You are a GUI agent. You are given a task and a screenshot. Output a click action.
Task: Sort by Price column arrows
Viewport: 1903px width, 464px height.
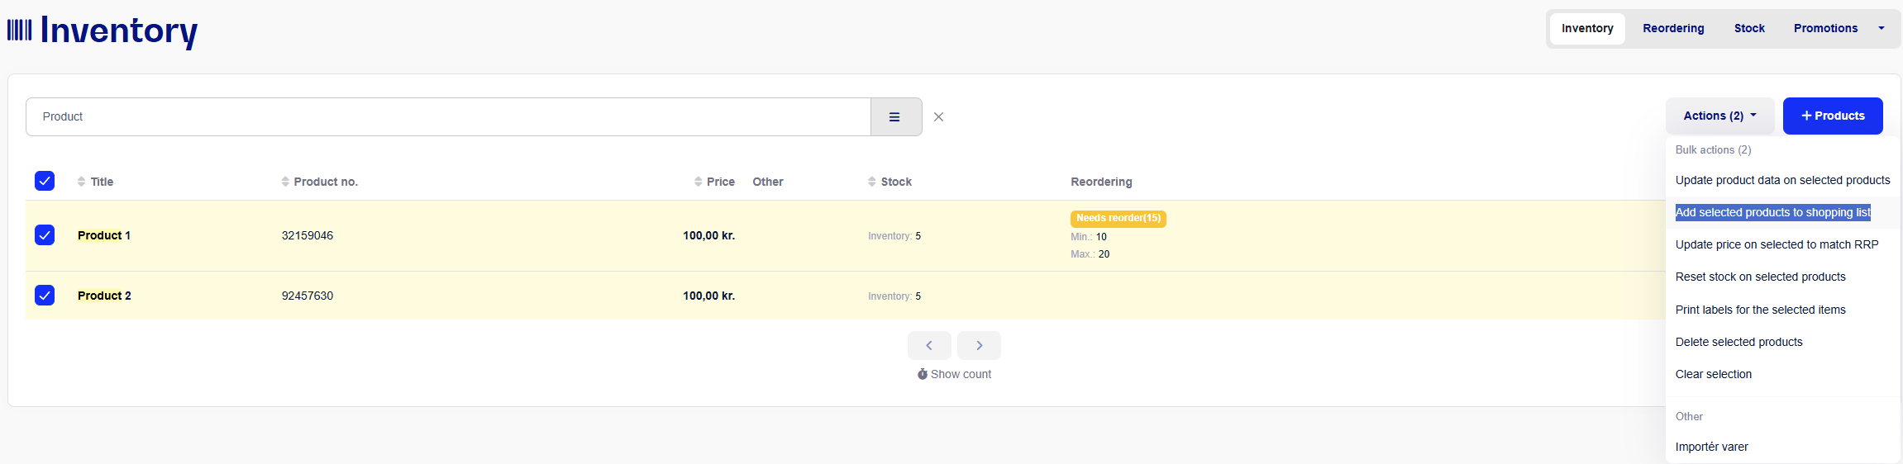tap(699, 182)
